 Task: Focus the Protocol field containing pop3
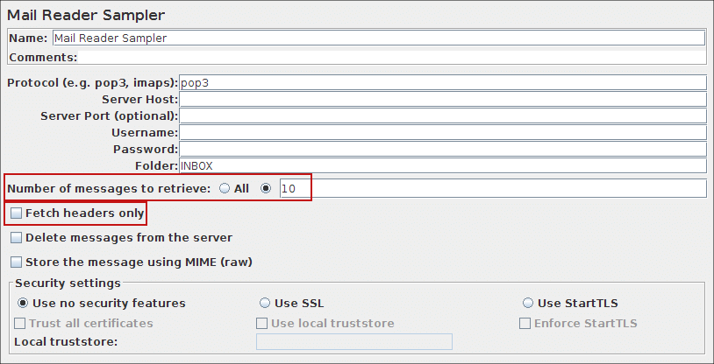coord(442,83)
